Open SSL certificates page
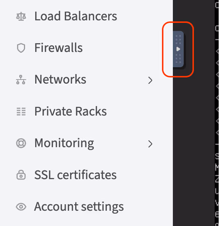This screenshot has width=219, height=226. (76, 175)
